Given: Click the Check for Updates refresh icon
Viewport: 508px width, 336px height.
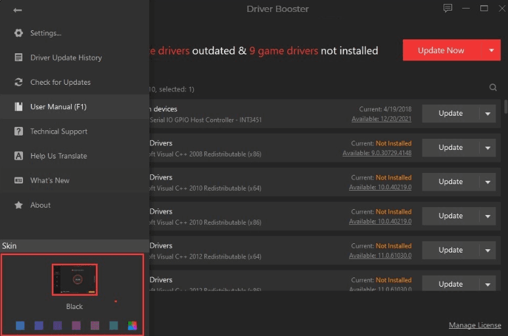Looking at the screenshot, I should point(18,82).
